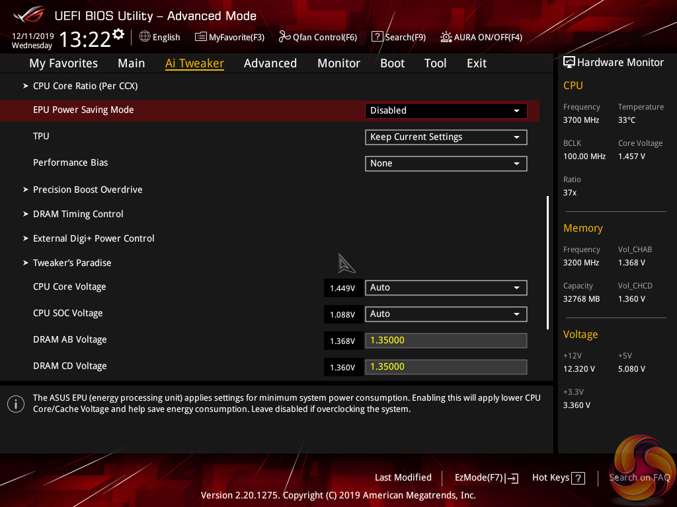Open MyFavorite(F3) list icon
677x507 pixels.
200,37
